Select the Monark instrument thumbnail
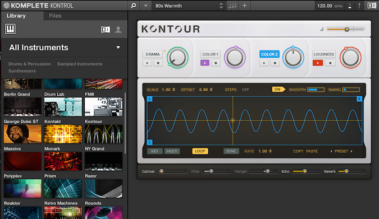The width and height of the screenshot is (379, 219). [63, 161]
